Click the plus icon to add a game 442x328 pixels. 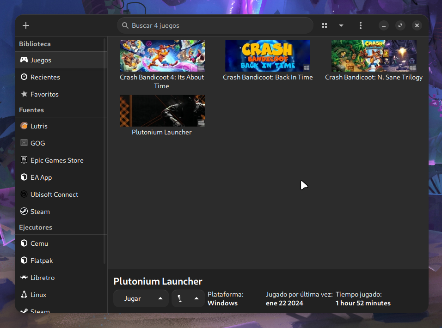click(25, 25)
